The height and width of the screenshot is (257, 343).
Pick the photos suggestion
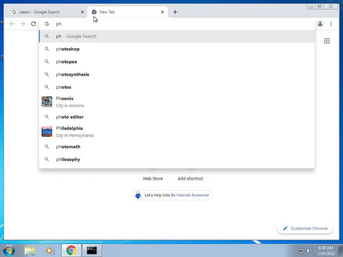click(x=177, y=87)
